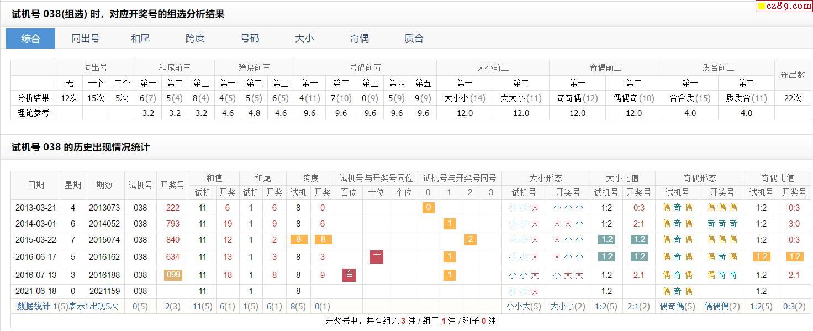Click the 数据统计 summary label
Viewport: 813px width, 331px height.
[x=33, y=306]
